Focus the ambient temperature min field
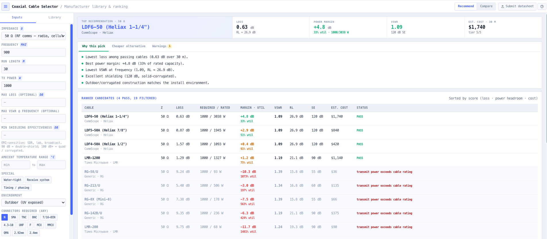The image size is (547, 239). click(16, 165)
